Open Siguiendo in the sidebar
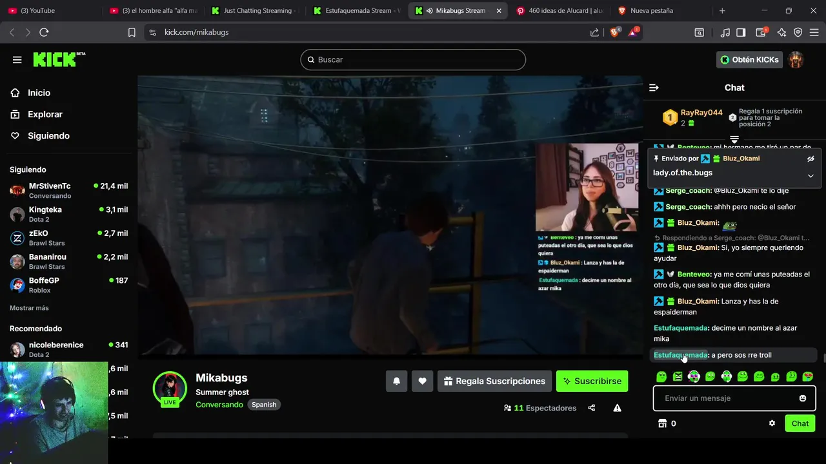The width and height of the screenshot is (826, 464). (x=48, y=136)
